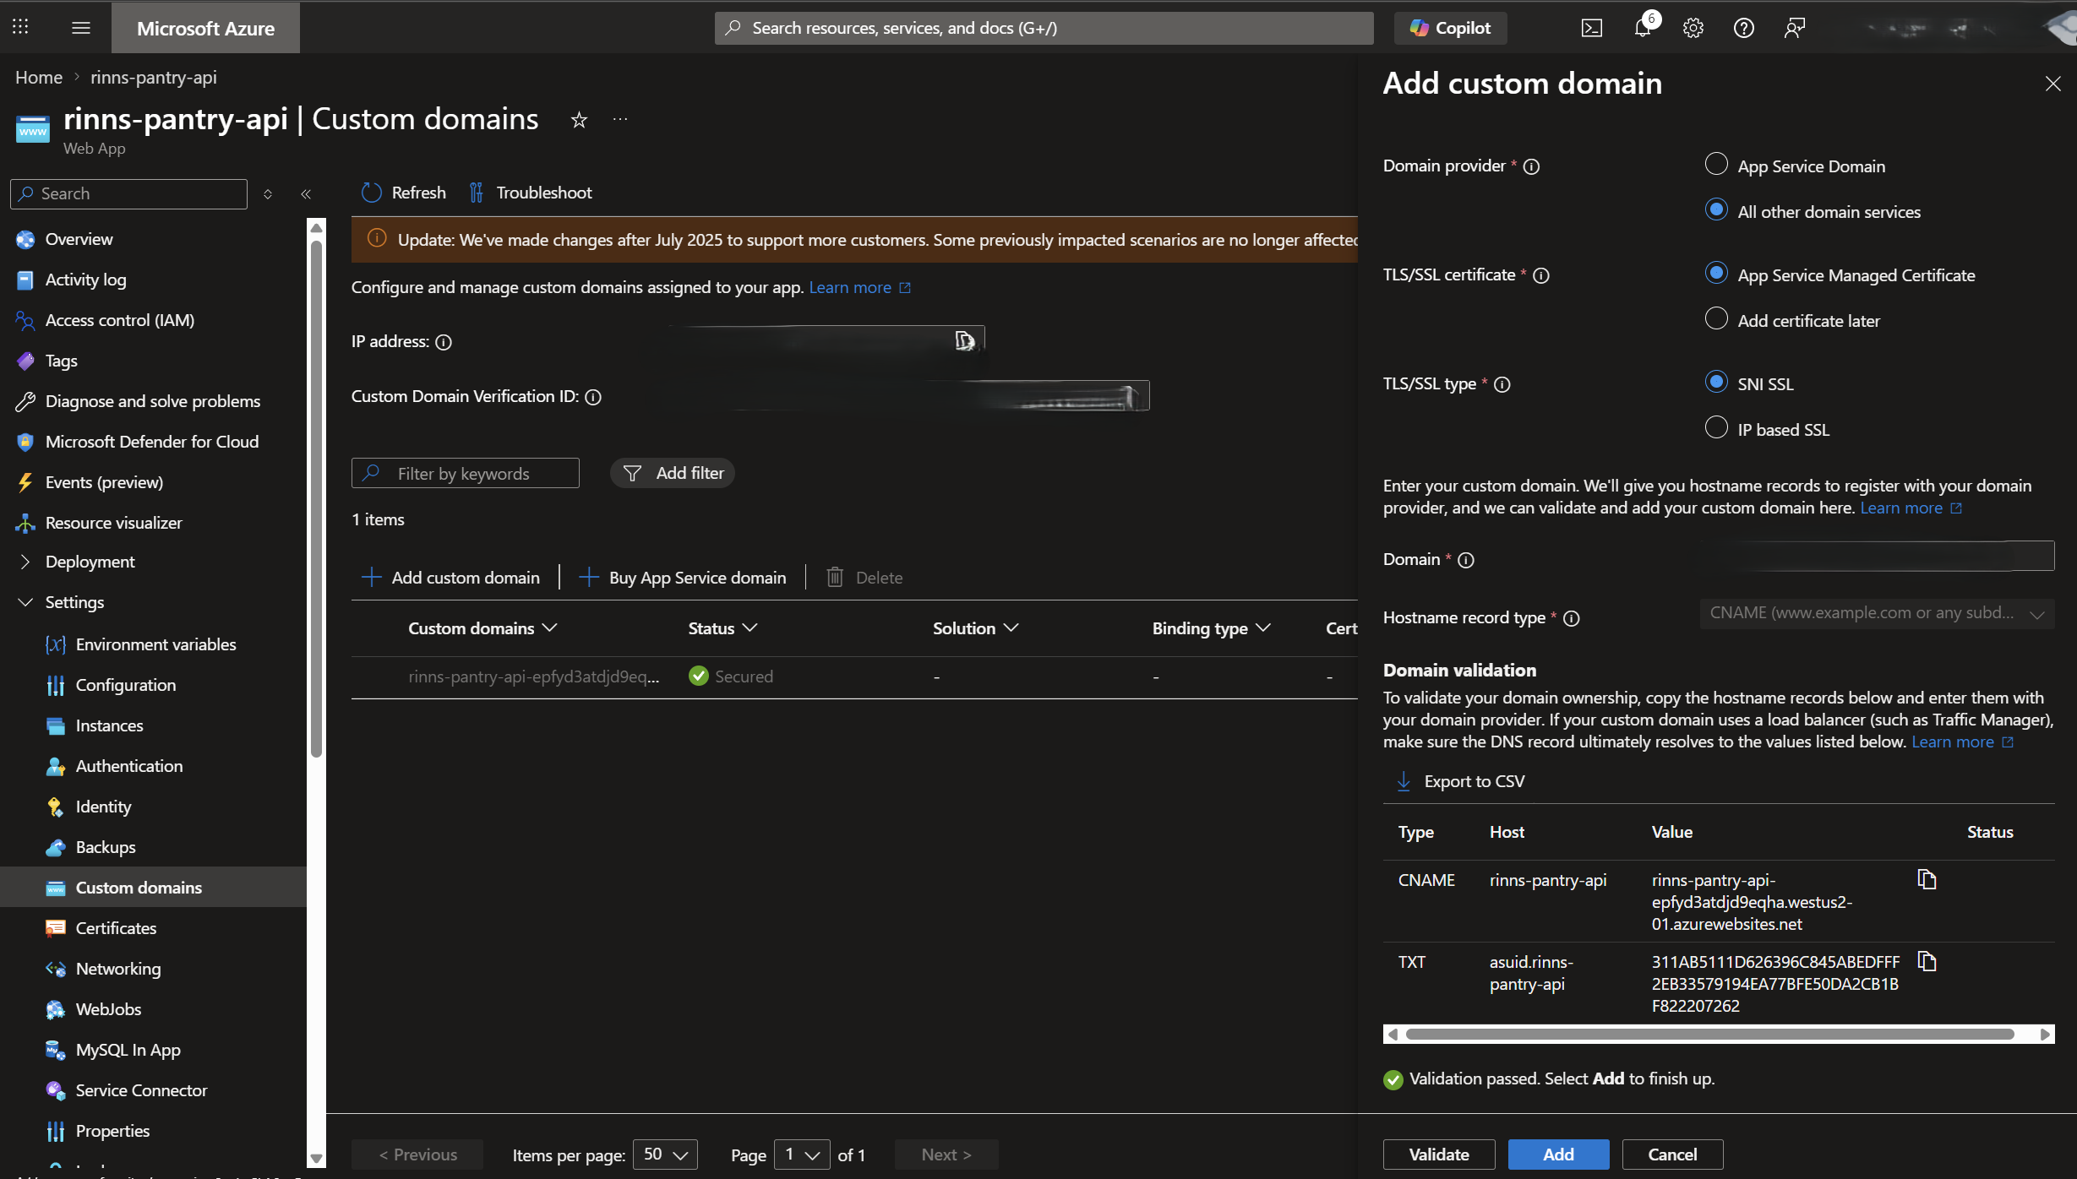
Task: Expand the Deployment section in sidebar
Action: click(x=90, y=562)
